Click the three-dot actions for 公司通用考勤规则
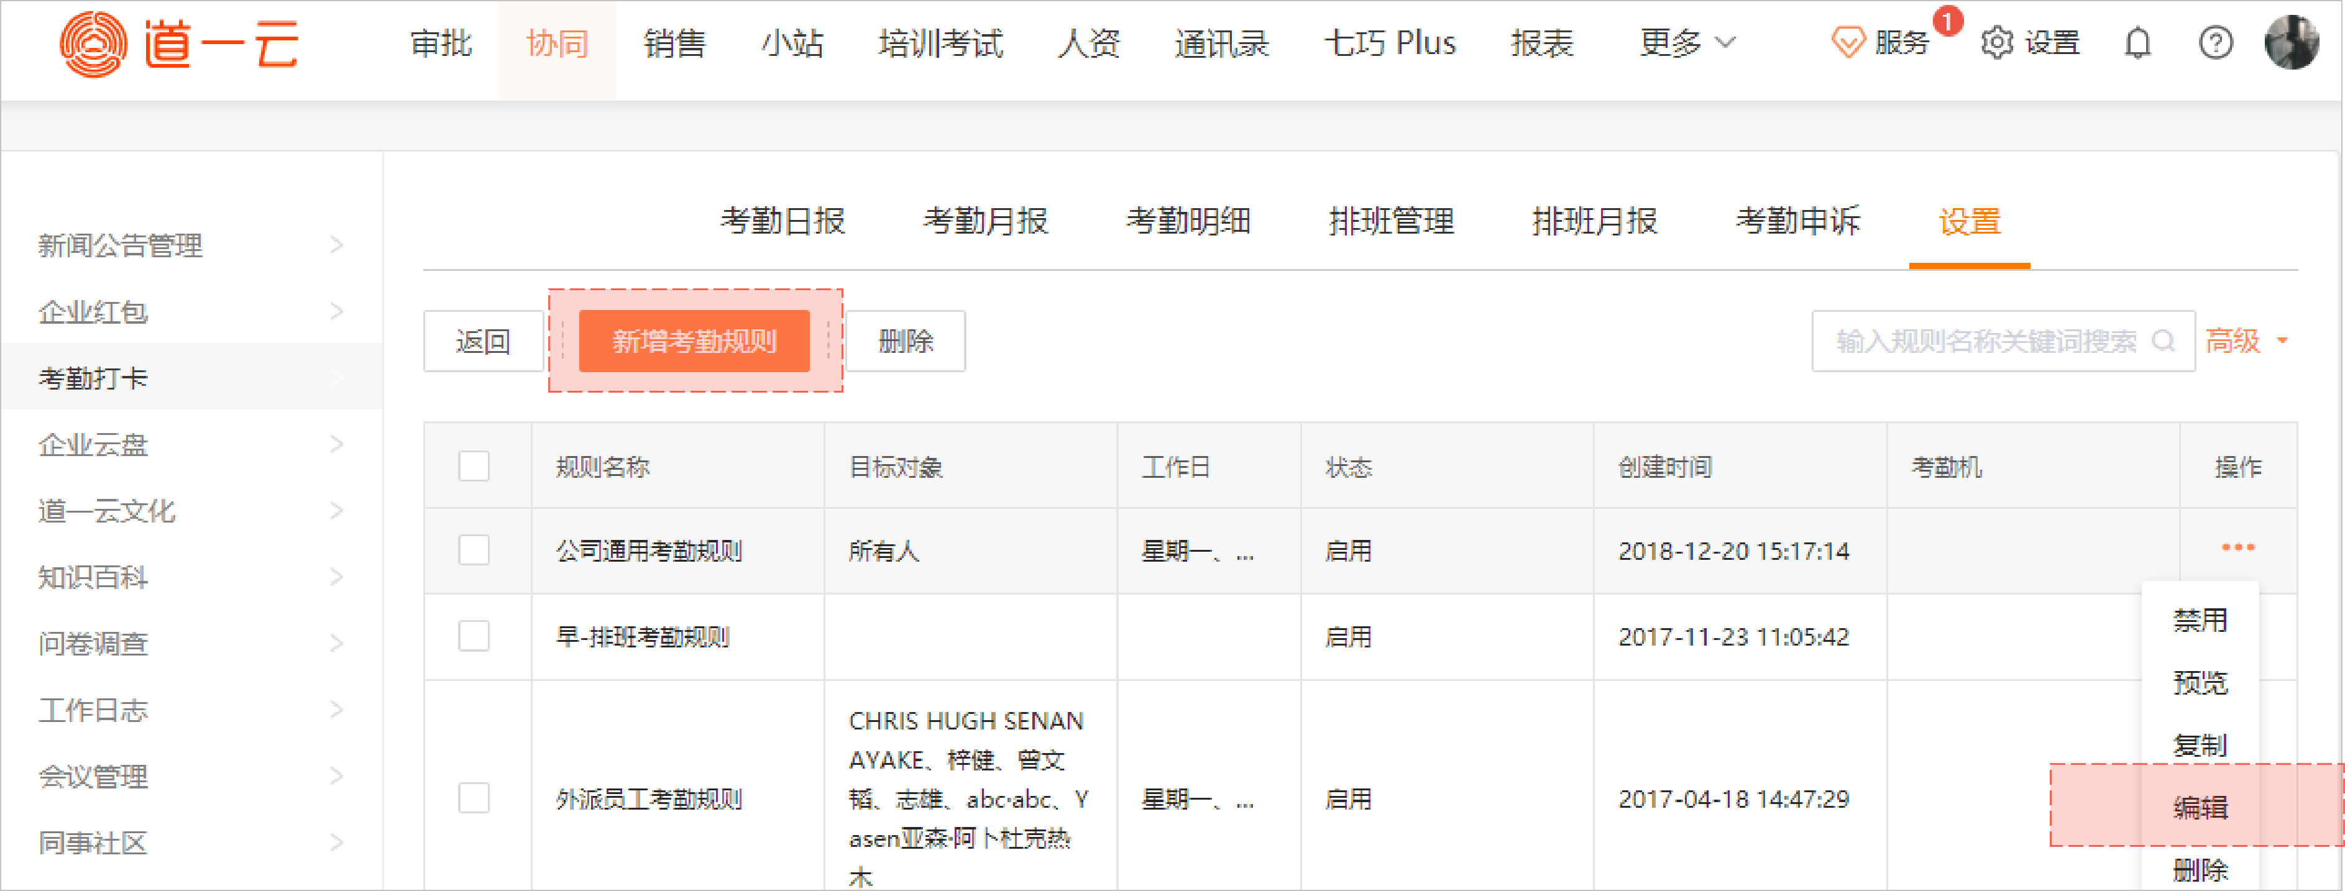This screenshot has width=2345, height=891. tap(2237, 547)
